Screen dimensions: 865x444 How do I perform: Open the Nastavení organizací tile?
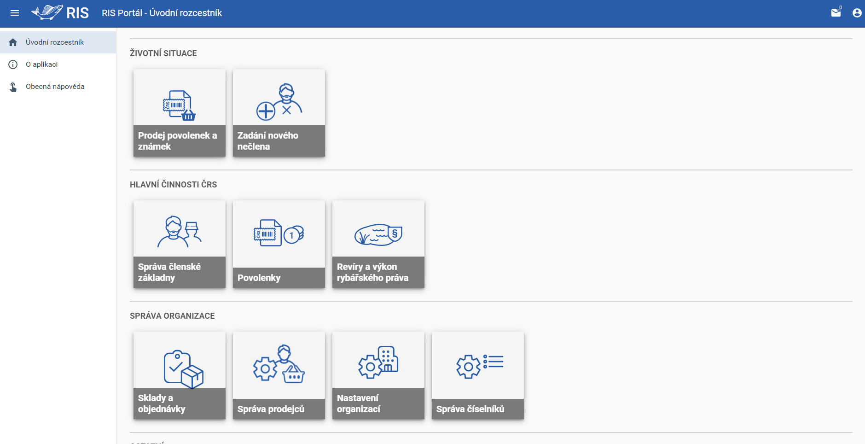tap(378, 375)
